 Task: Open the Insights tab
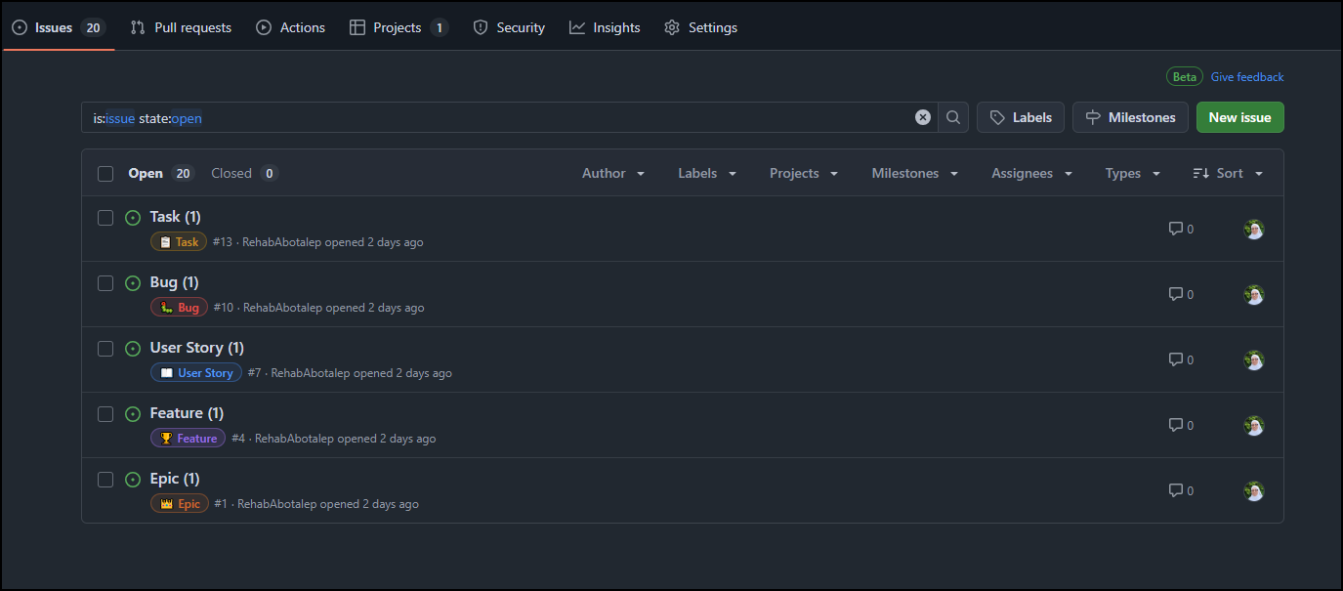click(605, 27)
